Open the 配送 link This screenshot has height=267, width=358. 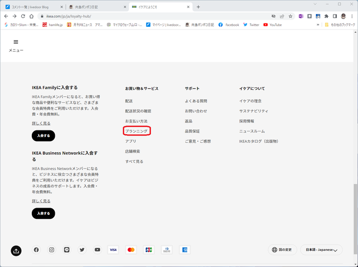[129, 101]
